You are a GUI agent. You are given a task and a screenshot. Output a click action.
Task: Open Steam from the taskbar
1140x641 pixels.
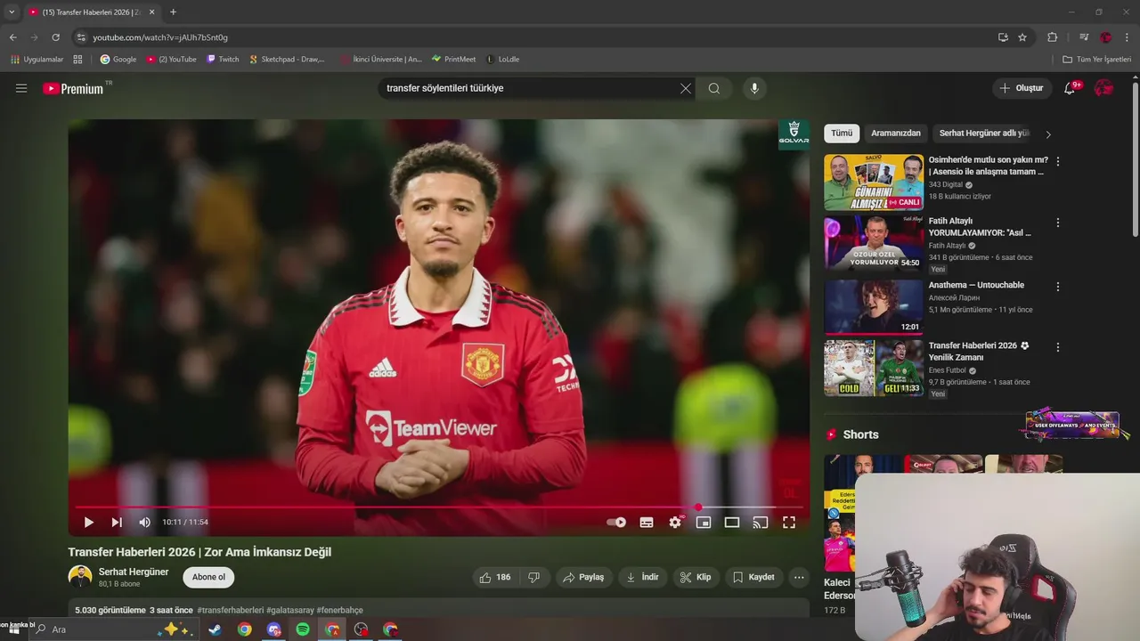216,629
